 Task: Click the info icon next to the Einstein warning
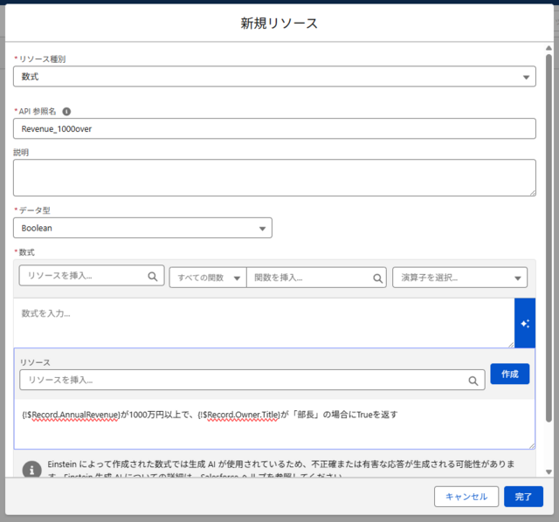click(x=31, y=469)
